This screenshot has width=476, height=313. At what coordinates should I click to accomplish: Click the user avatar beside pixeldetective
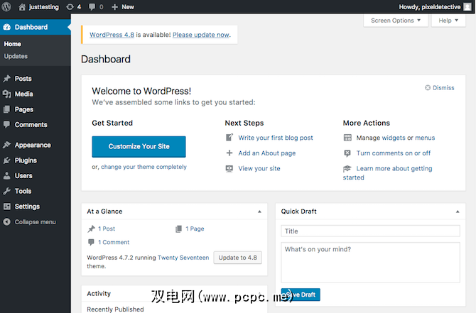point(467,6)
